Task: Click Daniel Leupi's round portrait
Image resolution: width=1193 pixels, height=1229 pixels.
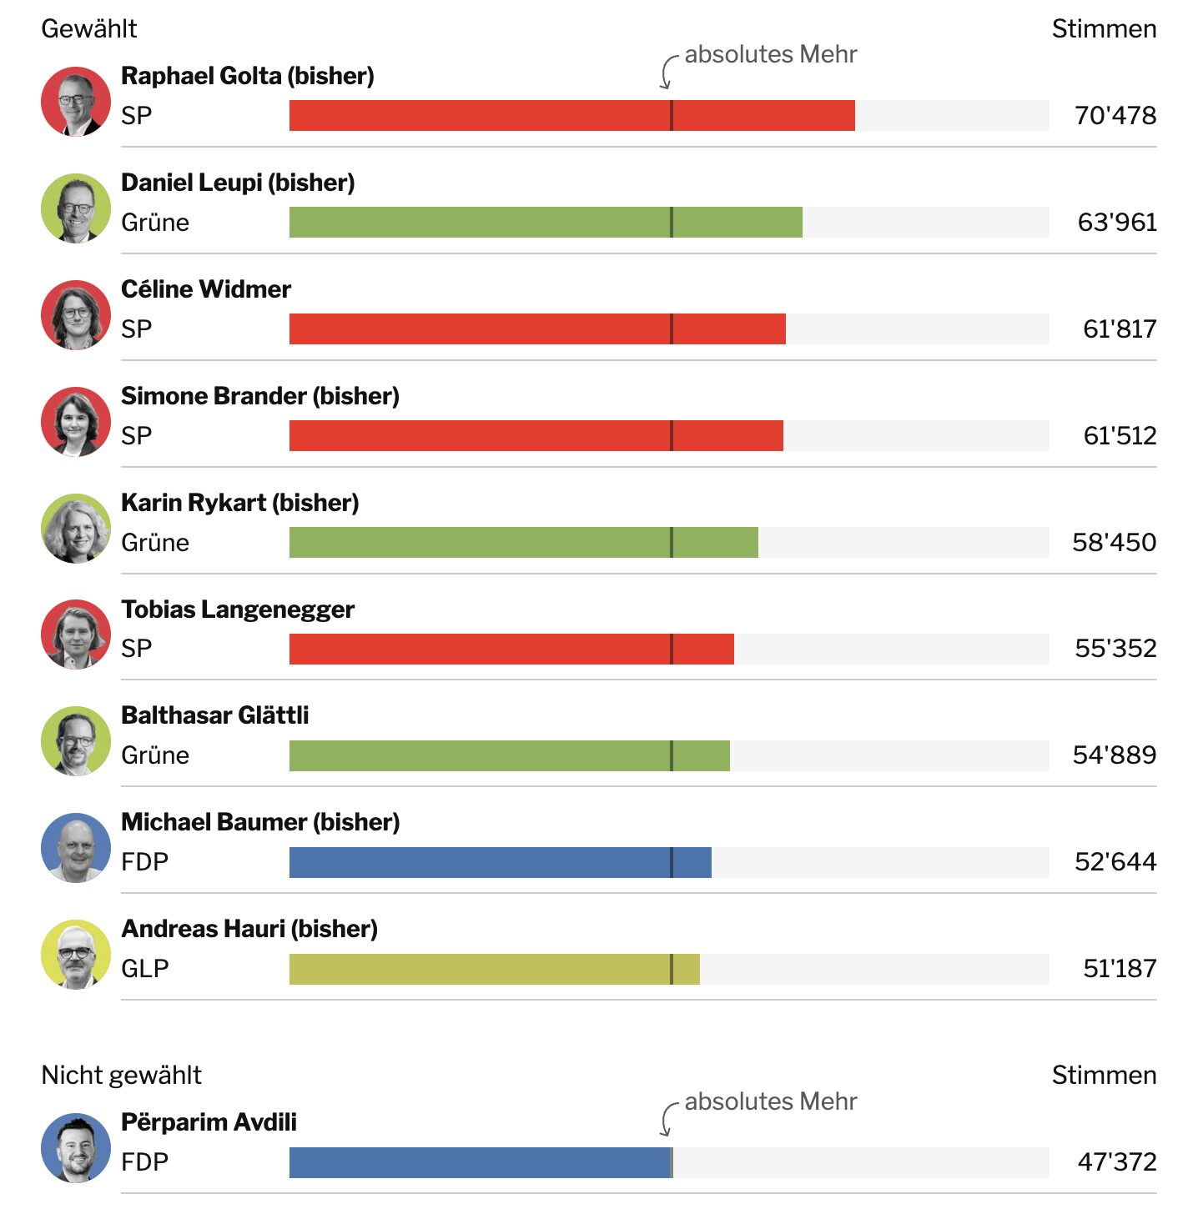Action: coord(76,208)
